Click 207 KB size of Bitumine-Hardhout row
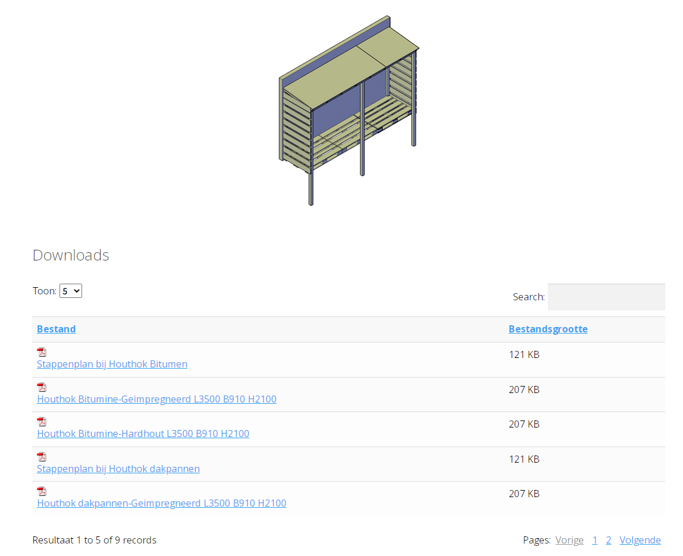683x556 pixels. pyautogui.click(x=524, y=424)
